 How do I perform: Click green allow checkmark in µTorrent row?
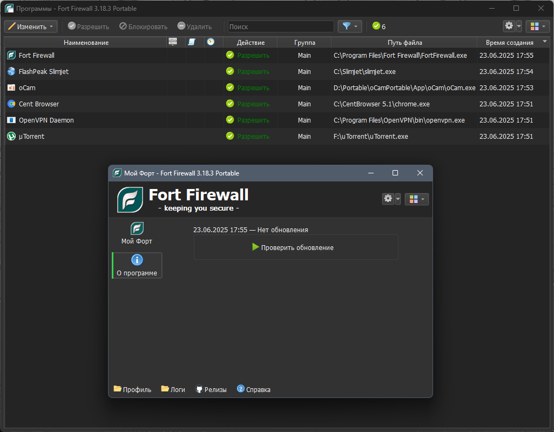click(230, 136)
